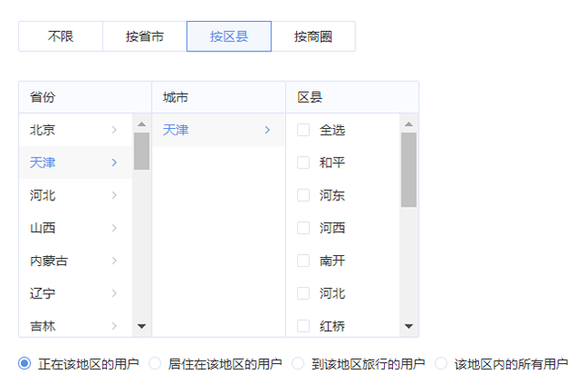Expand the 河北 province chevron arrow
The height and width of the screenshot is (385, 585).
[x=114, y=195]
